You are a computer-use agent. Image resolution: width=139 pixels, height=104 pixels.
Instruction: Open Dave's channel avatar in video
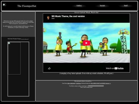[48, 17]
